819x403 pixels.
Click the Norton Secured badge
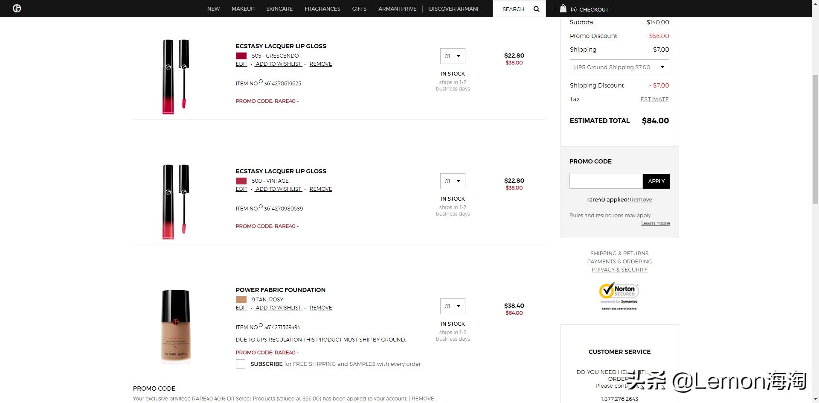coord(619,296)
